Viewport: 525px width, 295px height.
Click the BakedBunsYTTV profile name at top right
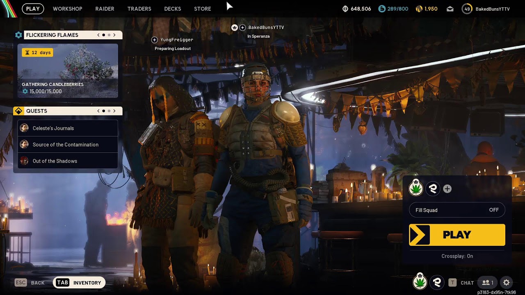click(x=493, y=9)
